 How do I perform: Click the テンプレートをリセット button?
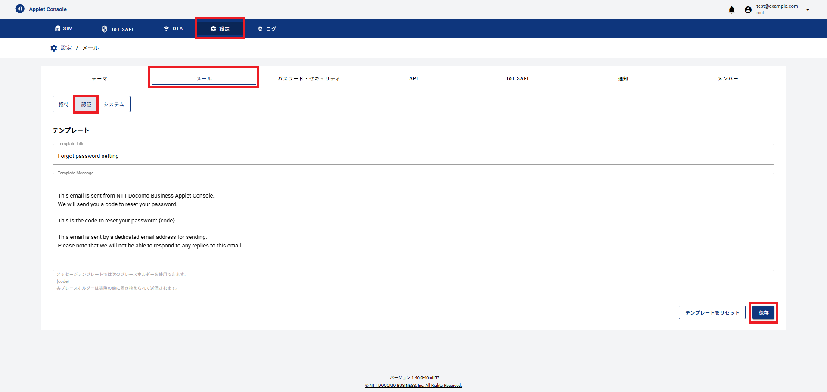(712, 313)
